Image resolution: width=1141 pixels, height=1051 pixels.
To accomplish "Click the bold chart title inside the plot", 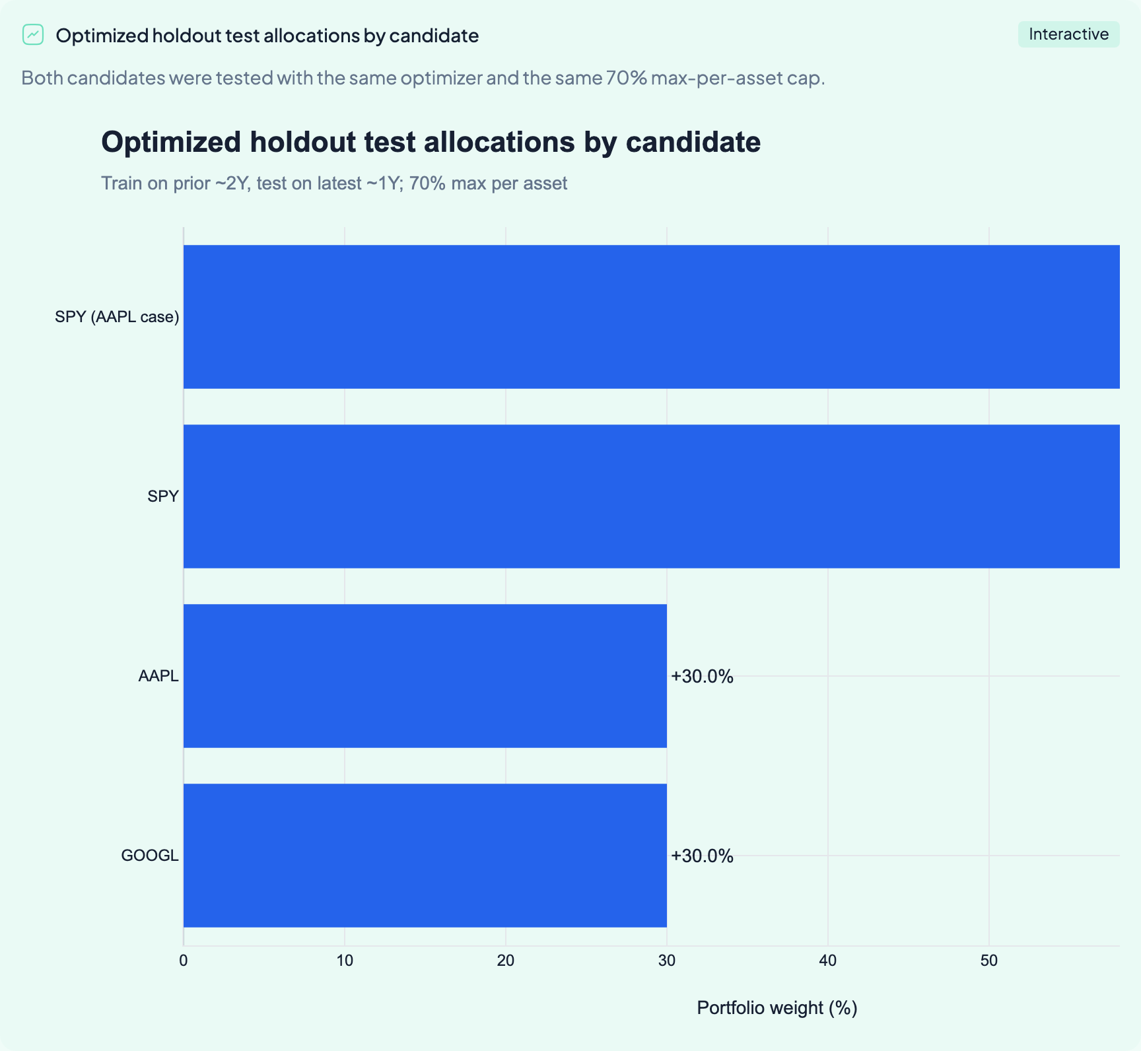I will tap(431, 142).
